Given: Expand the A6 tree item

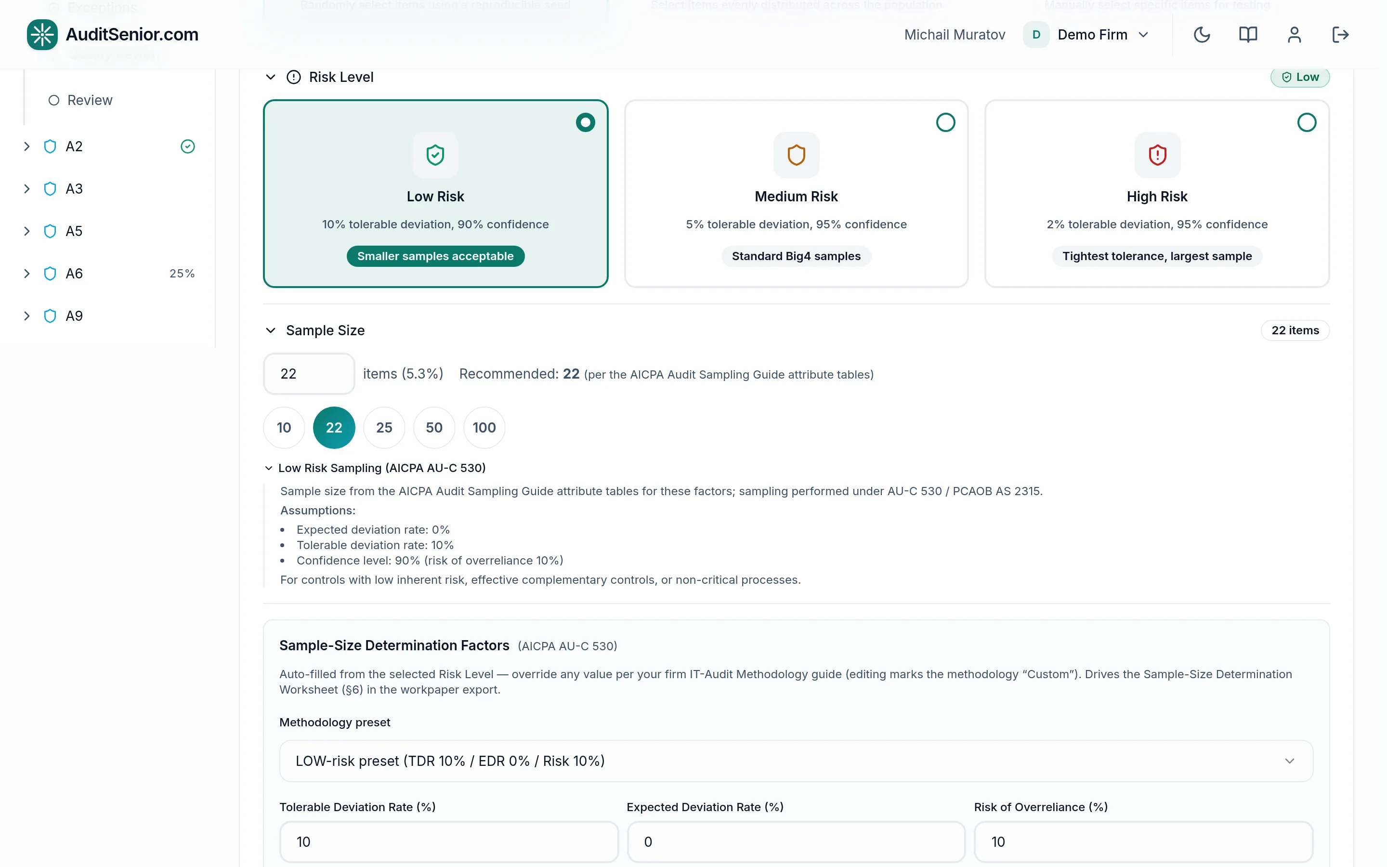Looking at the screenshot, I should [26, 274].
